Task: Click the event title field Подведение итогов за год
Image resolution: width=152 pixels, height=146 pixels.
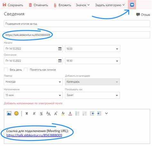Action: click(77, 23)
